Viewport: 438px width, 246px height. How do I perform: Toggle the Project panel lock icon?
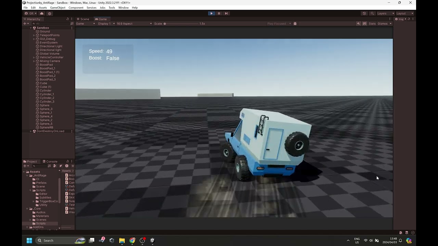click(67, 162)
